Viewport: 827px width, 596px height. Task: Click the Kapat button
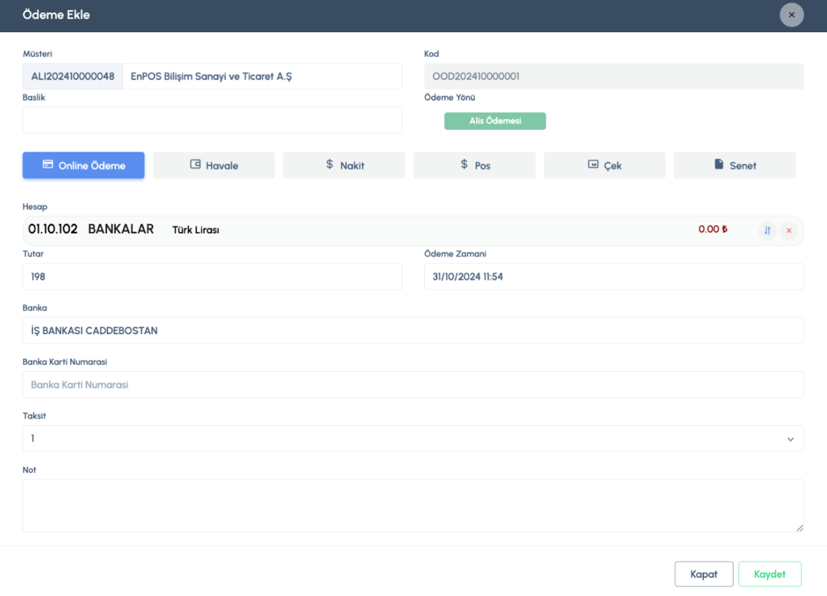click(703, 574)
